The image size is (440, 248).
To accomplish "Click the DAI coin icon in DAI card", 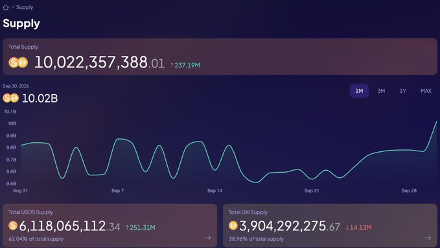I will pos(233,225).
